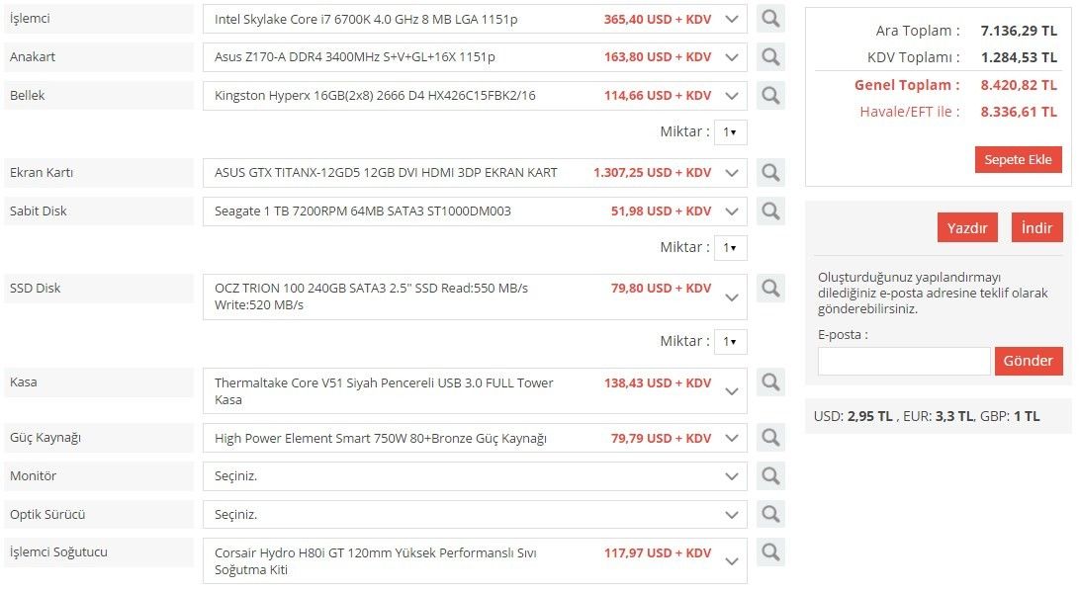Click search icon for Anakart row
1079x592 pixels.
[x=770, y=57]
